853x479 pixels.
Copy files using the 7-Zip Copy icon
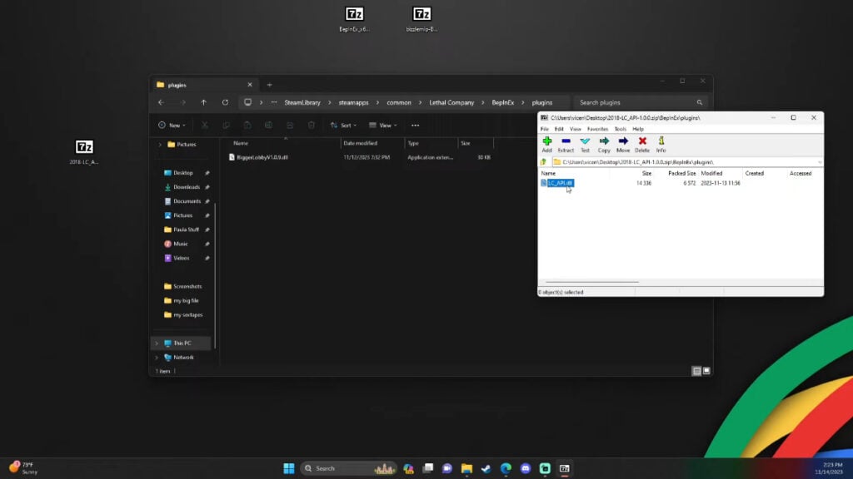point(605,142)
